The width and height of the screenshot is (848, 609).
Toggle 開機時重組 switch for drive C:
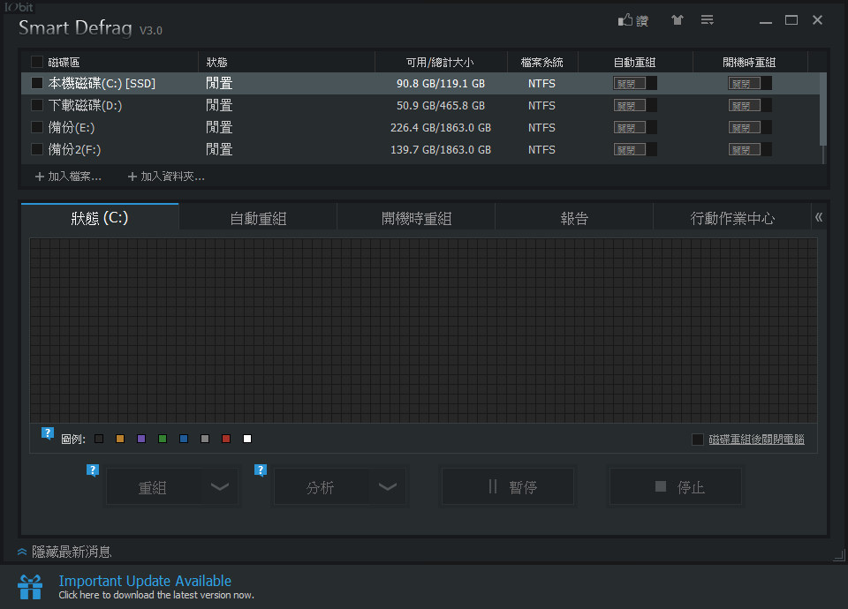pyautogui.click(x=750, y=83)
